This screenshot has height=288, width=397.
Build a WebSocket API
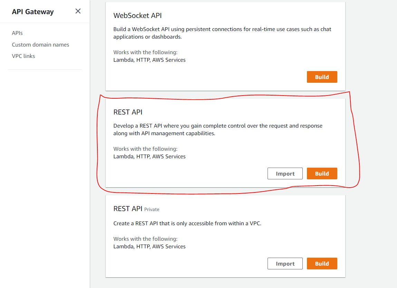pos(322,77)
